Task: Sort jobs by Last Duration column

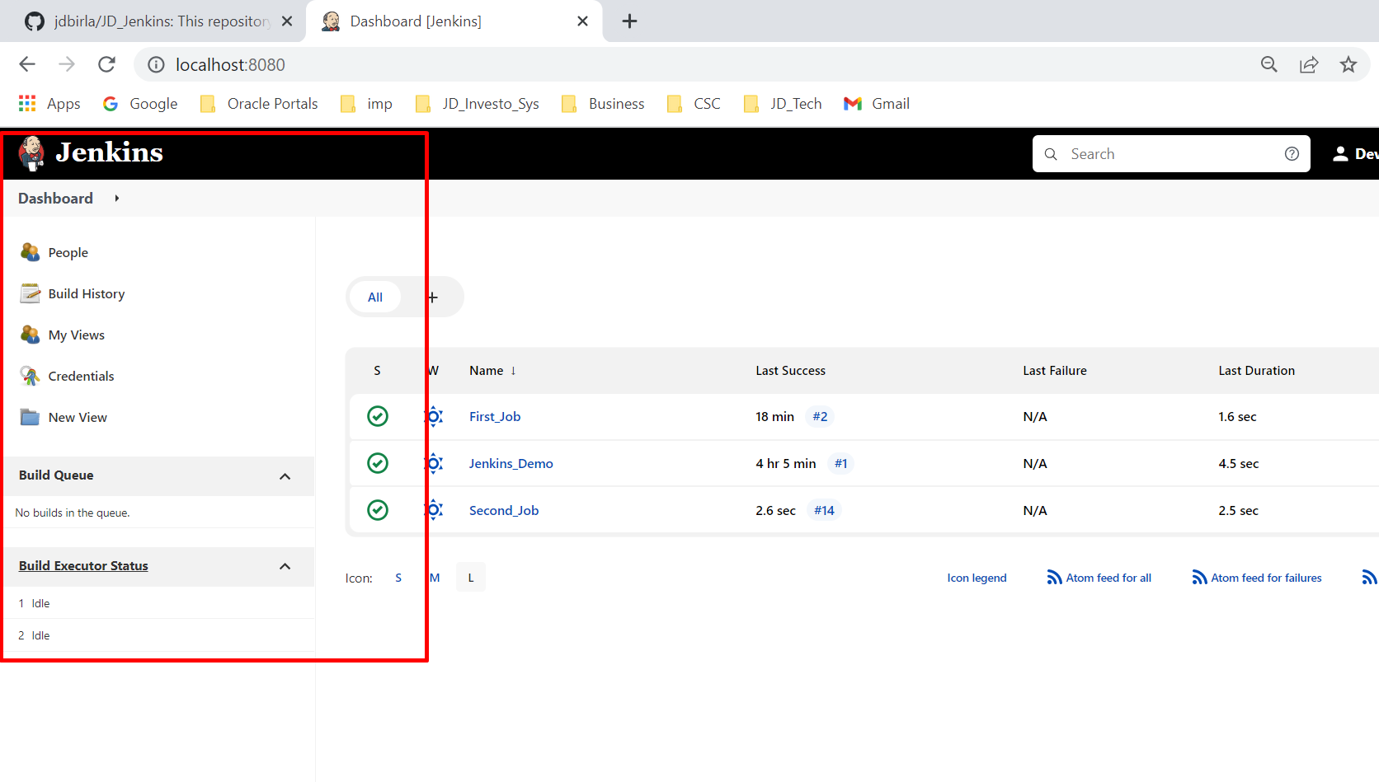Action: (1257, 371)
